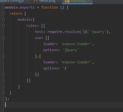The width and height of the screenshot is (123, 112).
Task: Click the 'module' word in module.exports
Action: tap(11, 7)
